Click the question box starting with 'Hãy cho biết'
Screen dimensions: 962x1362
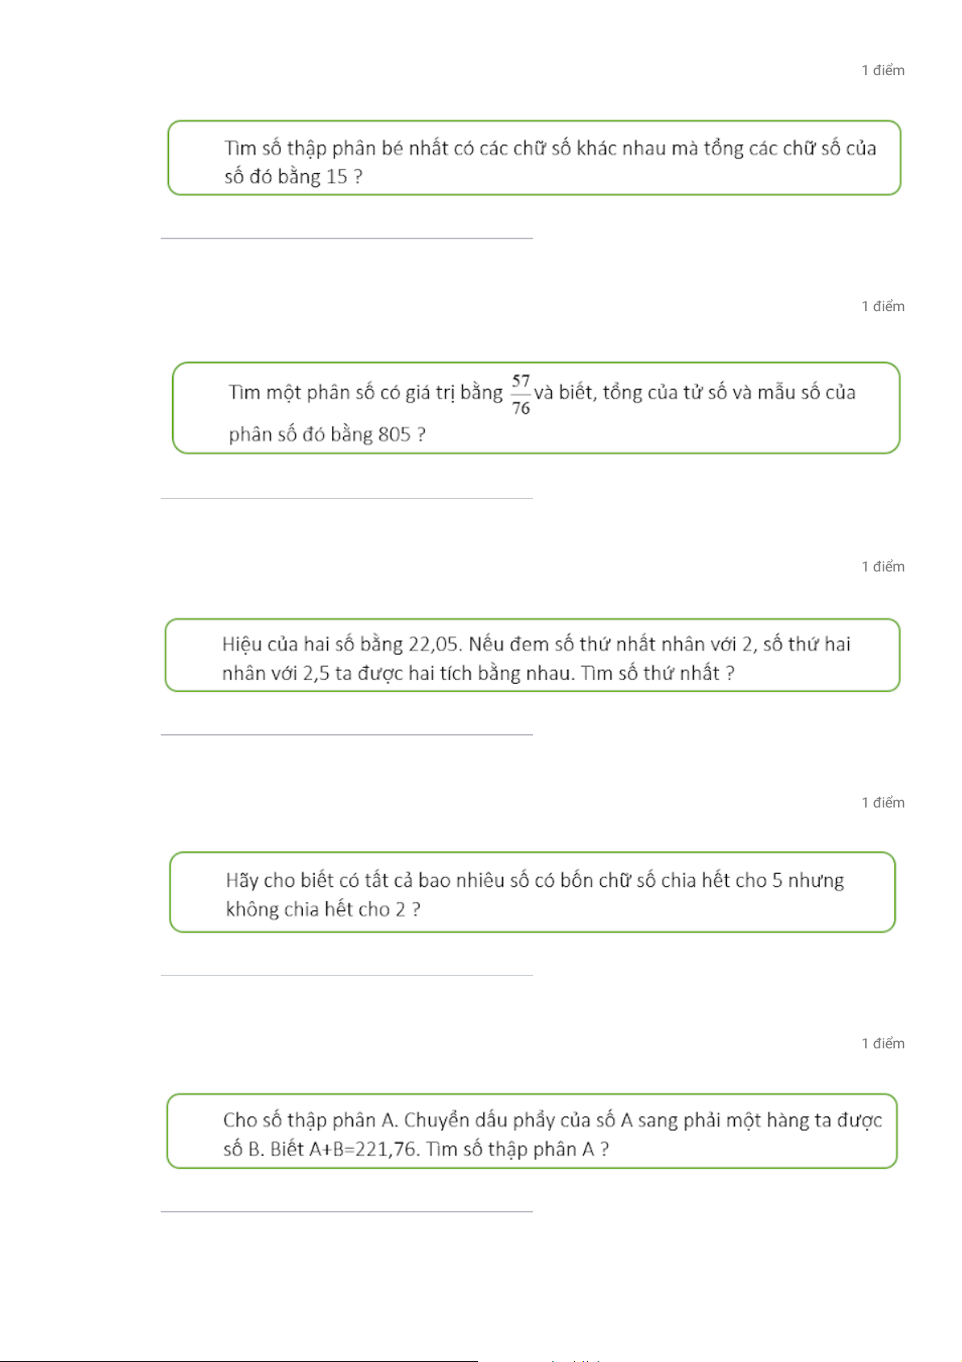[532, 892]
